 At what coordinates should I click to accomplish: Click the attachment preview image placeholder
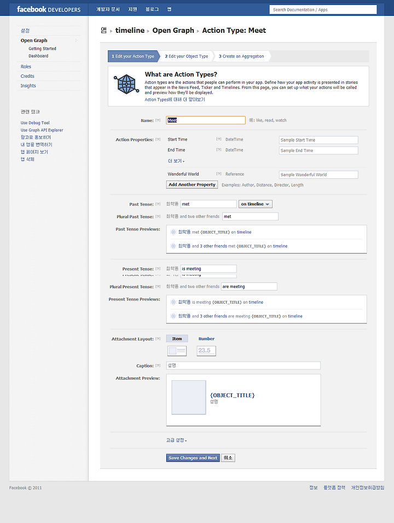click(x=189, y=398)
